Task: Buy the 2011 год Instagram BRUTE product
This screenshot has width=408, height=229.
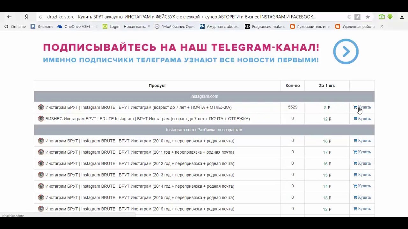Action: (x=362, y=152)
